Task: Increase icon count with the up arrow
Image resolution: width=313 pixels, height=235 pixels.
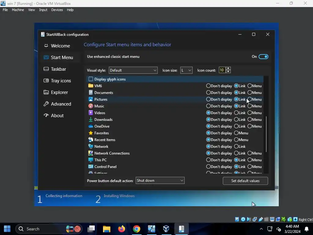Action: [x=228, y=69]
